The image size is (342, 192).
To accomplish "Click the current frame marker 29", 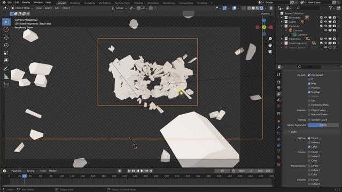I will [25, 176].
